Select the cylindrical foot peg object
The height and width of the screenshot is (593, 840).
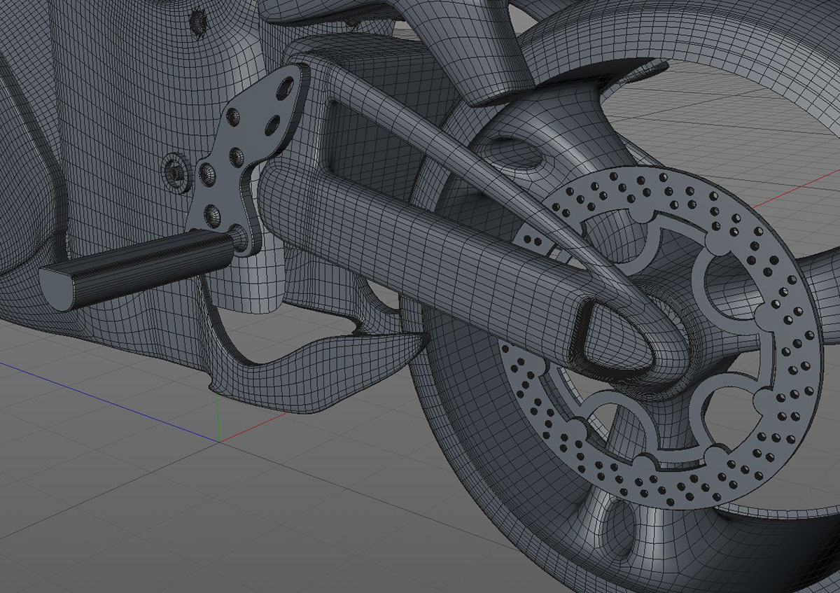pyautogui.click(x=136, y=270)
